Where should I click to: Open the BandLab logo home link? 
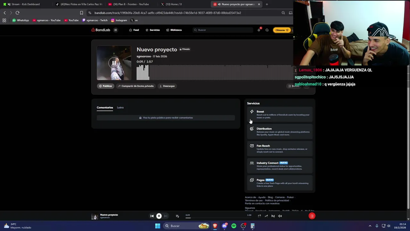(101, 30)
